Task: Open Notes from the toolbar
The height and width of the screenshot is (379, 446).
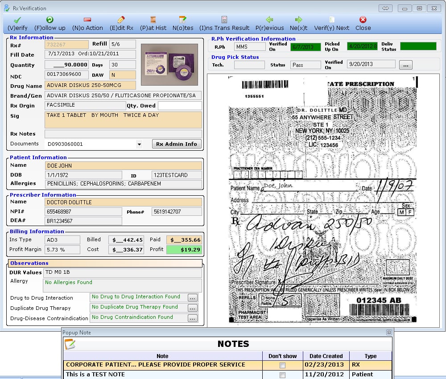Action: tap(183, 20)
